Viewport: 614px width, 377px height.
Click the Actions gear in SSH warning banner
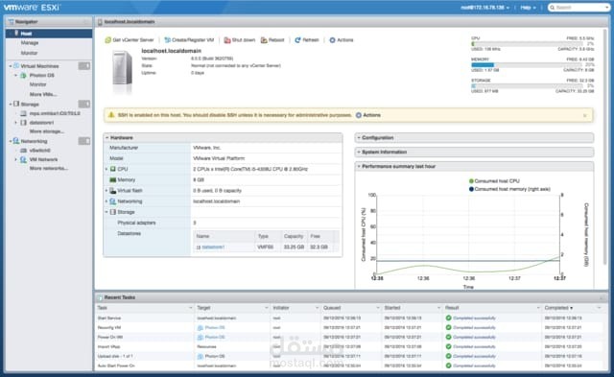coord(358,115)
